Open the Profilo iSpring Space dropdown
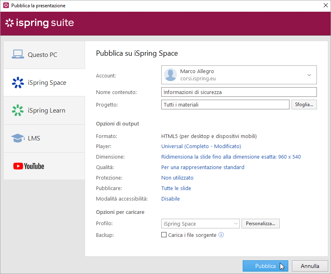The width and height of the screenshot is (331, 274). [x=200, y=224]
